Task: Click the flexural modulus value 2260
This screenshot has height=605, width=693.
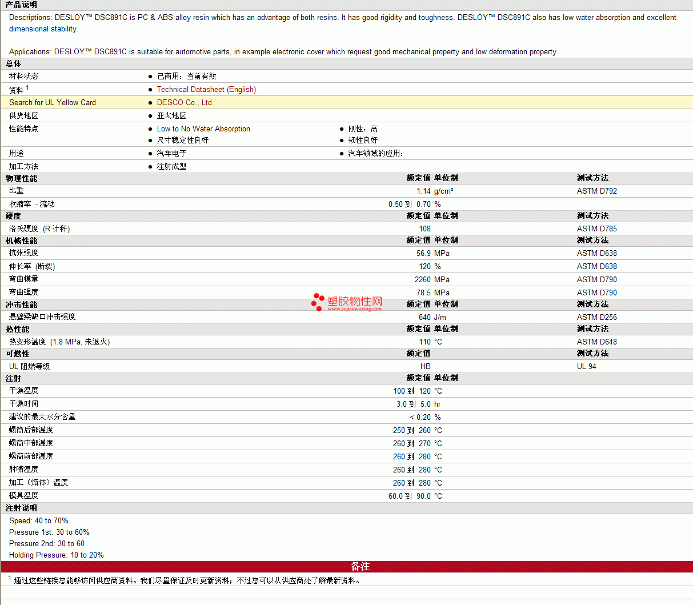Action: pos(423,279)
